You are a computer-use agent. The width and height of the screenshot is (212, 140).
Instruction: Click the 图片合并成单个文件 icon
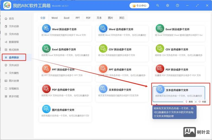(46, 109)
